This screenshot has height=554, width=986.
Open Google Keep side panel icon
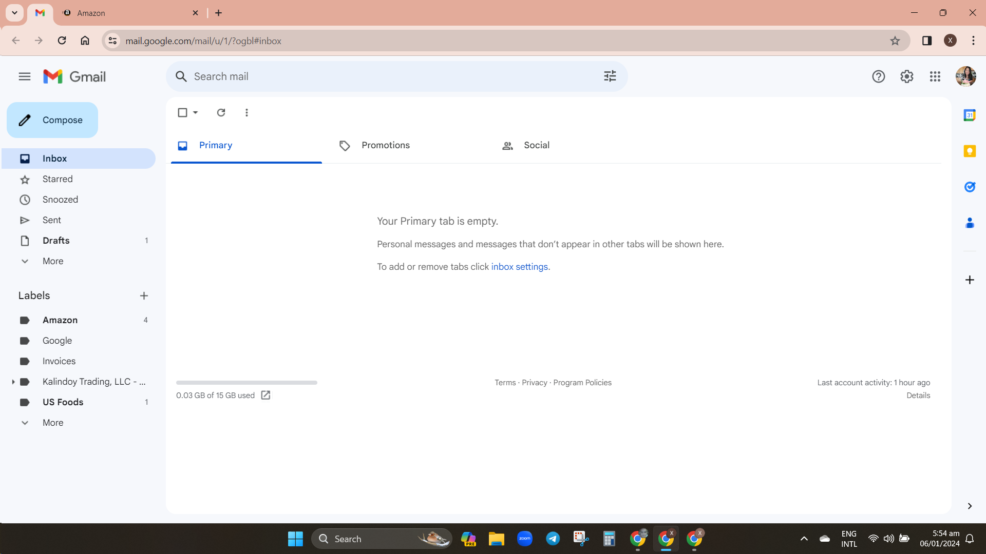coord(970,151)
